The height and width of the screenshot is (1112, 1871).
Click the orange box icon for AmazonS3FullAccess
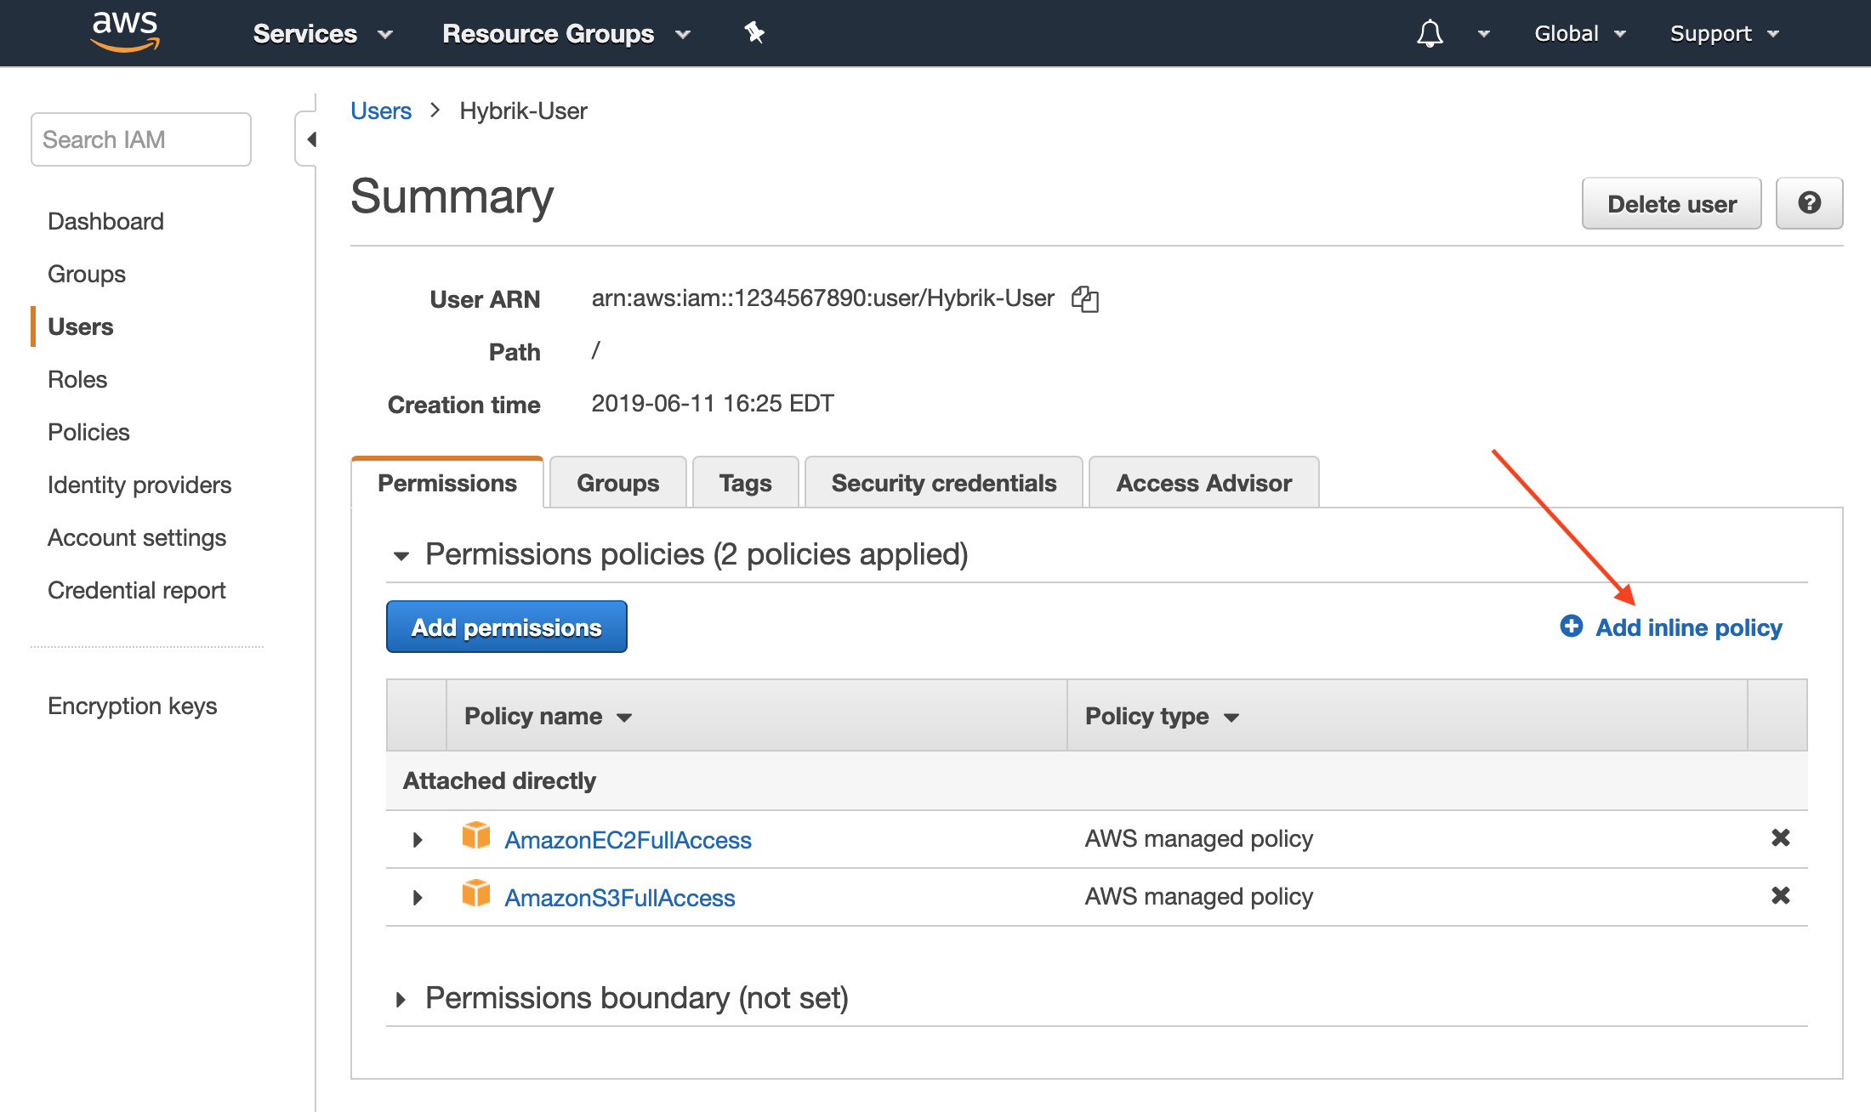[x=476, y=894]
